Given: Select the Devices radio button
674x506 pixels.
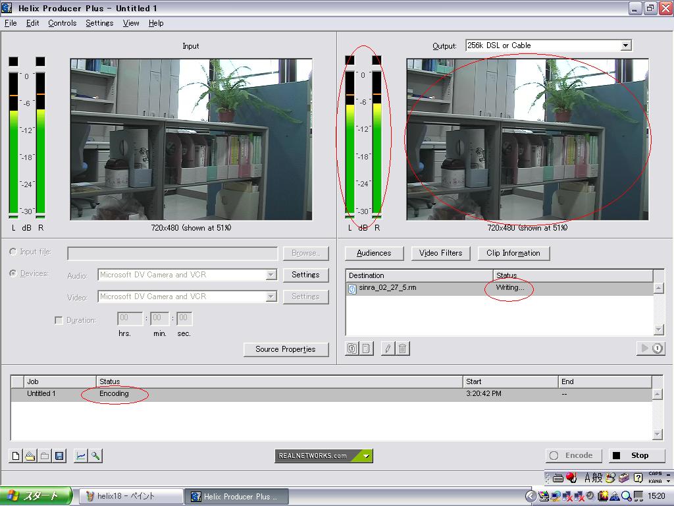Looking at the screenshot, I should (x=13, y=273).
